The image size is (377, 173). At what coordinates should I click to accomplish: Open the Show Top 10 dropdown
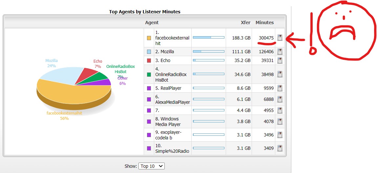click(x=151, y=166)
